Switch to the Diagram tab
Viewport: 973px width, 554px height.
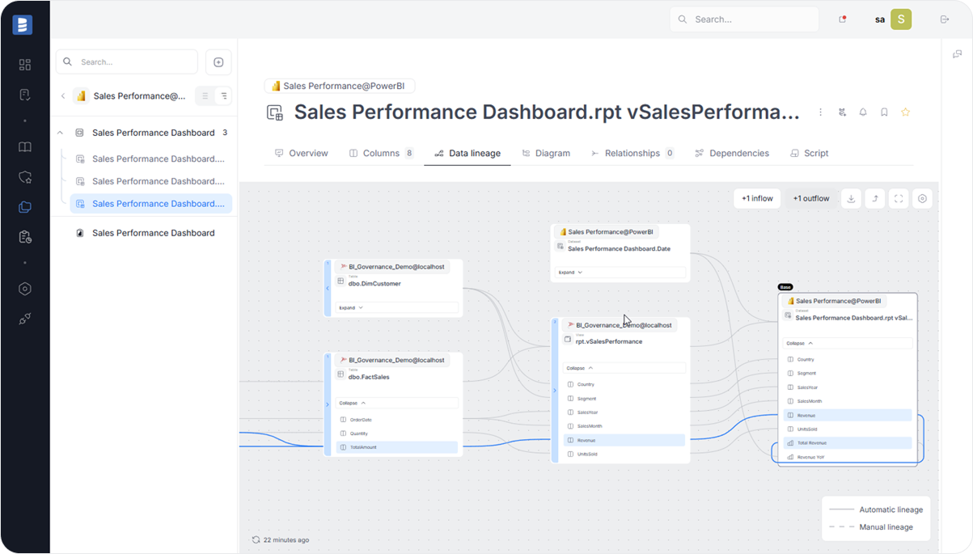[545, 153]
